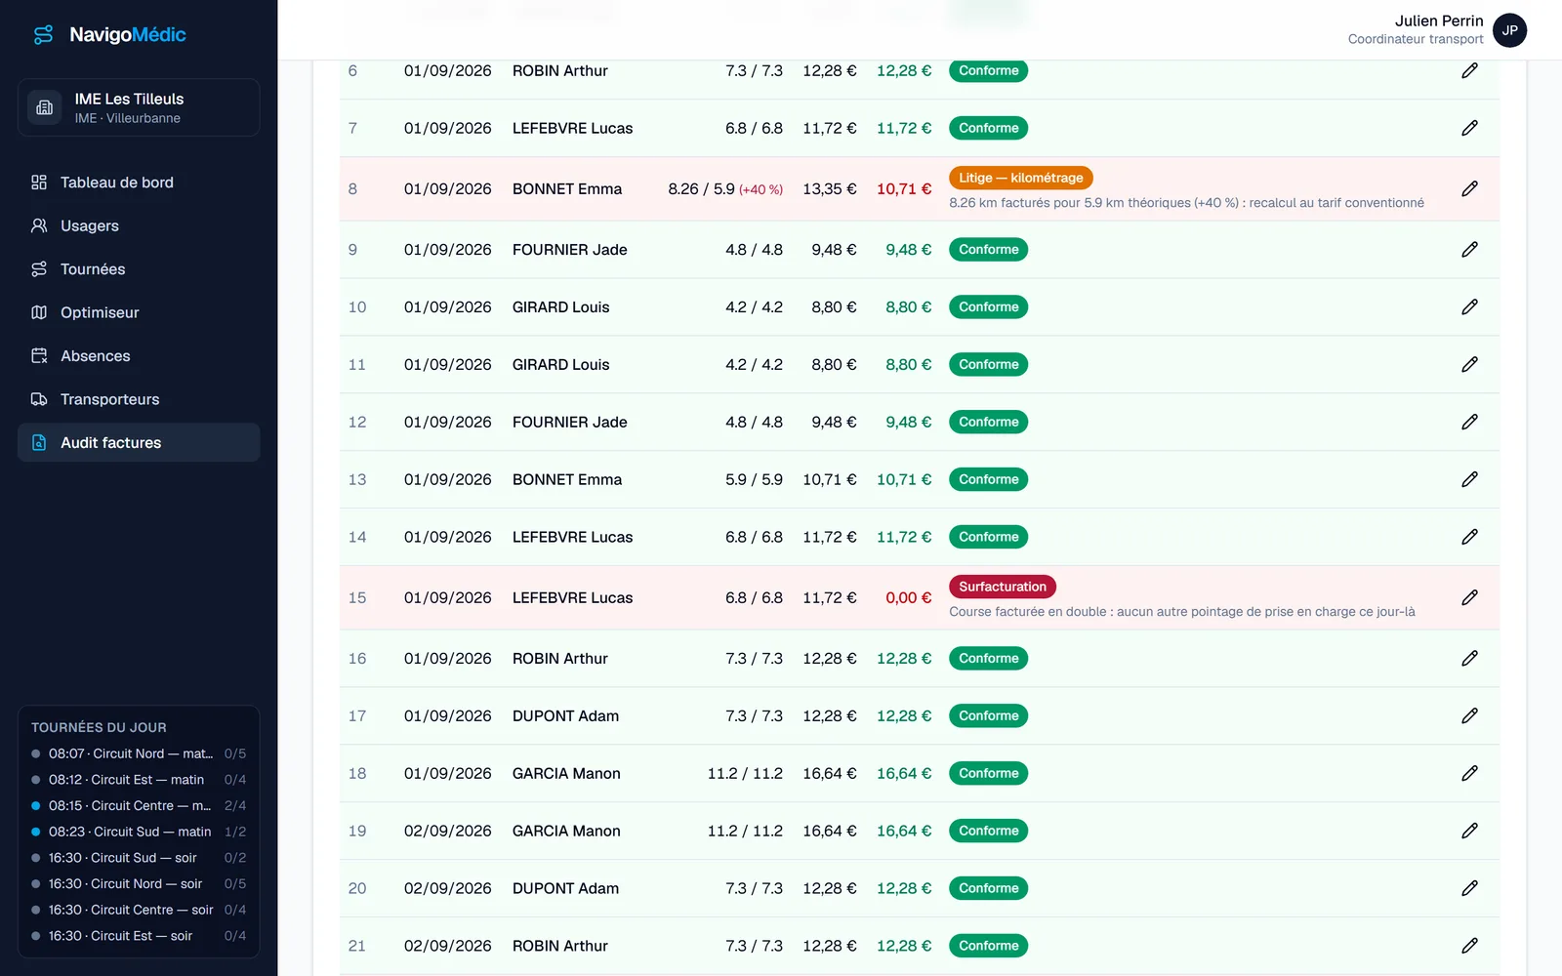Edit row 14 LEFEBVRE Lucas with pencil
The width and height of the screenshot is (1562, 976).
pos(1469,537)
